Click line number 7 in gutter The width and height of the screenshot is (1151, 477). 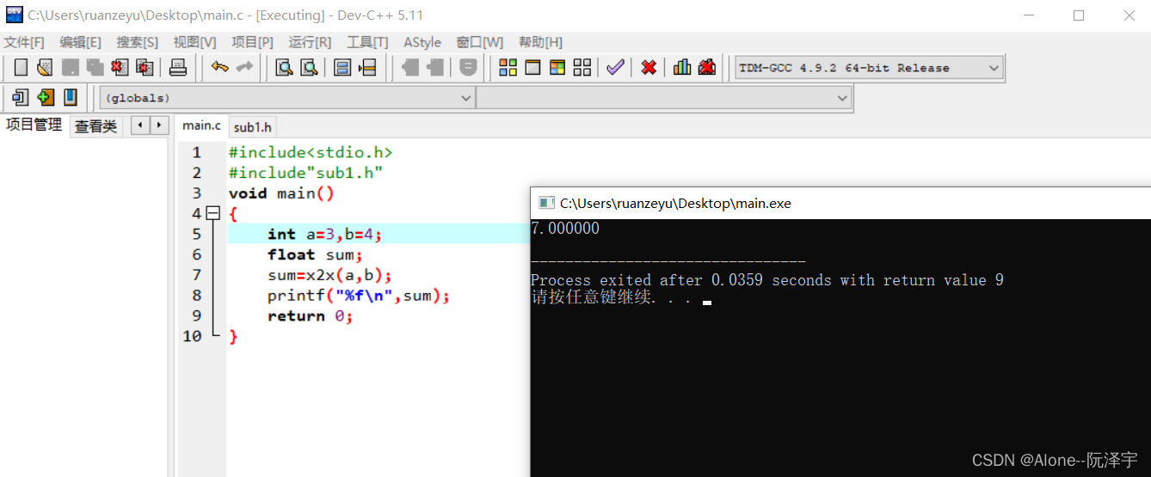(196, 275)
